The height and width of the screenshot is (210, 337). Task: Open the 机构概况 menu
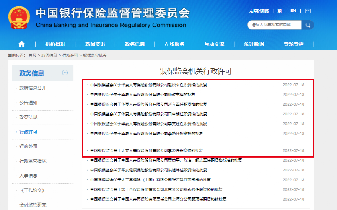click(55, 44)
